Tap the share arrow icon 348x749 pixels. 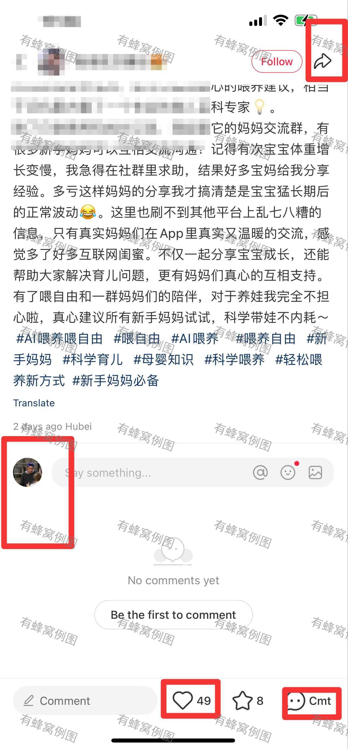pos(322,61)
